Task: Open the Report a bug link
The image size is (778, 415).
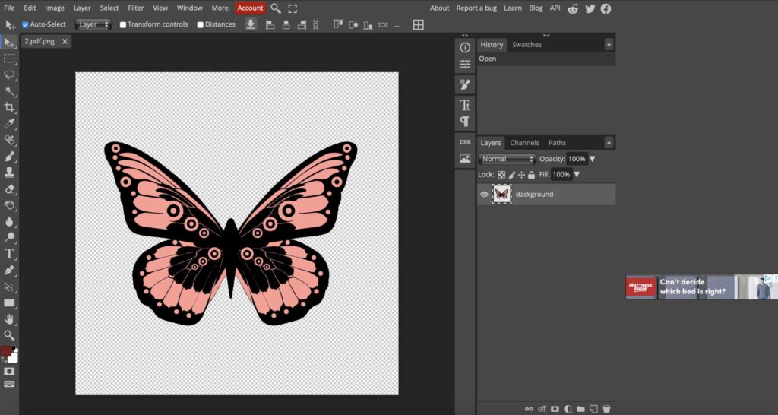Action: (477, 8)
